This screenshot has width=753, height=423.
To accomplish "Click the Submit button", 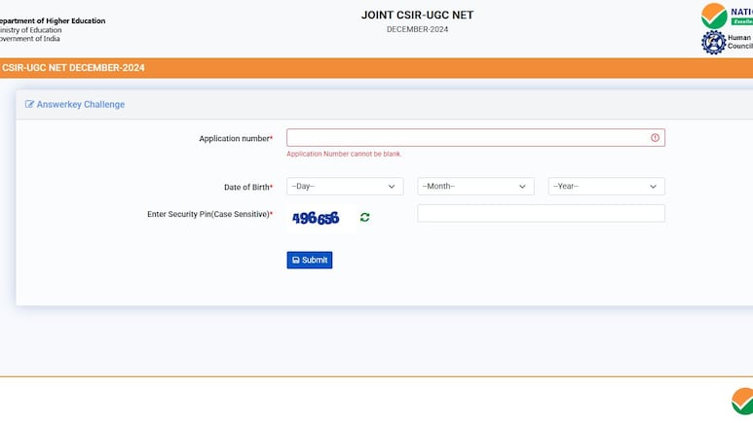I will tap(309, 260).
